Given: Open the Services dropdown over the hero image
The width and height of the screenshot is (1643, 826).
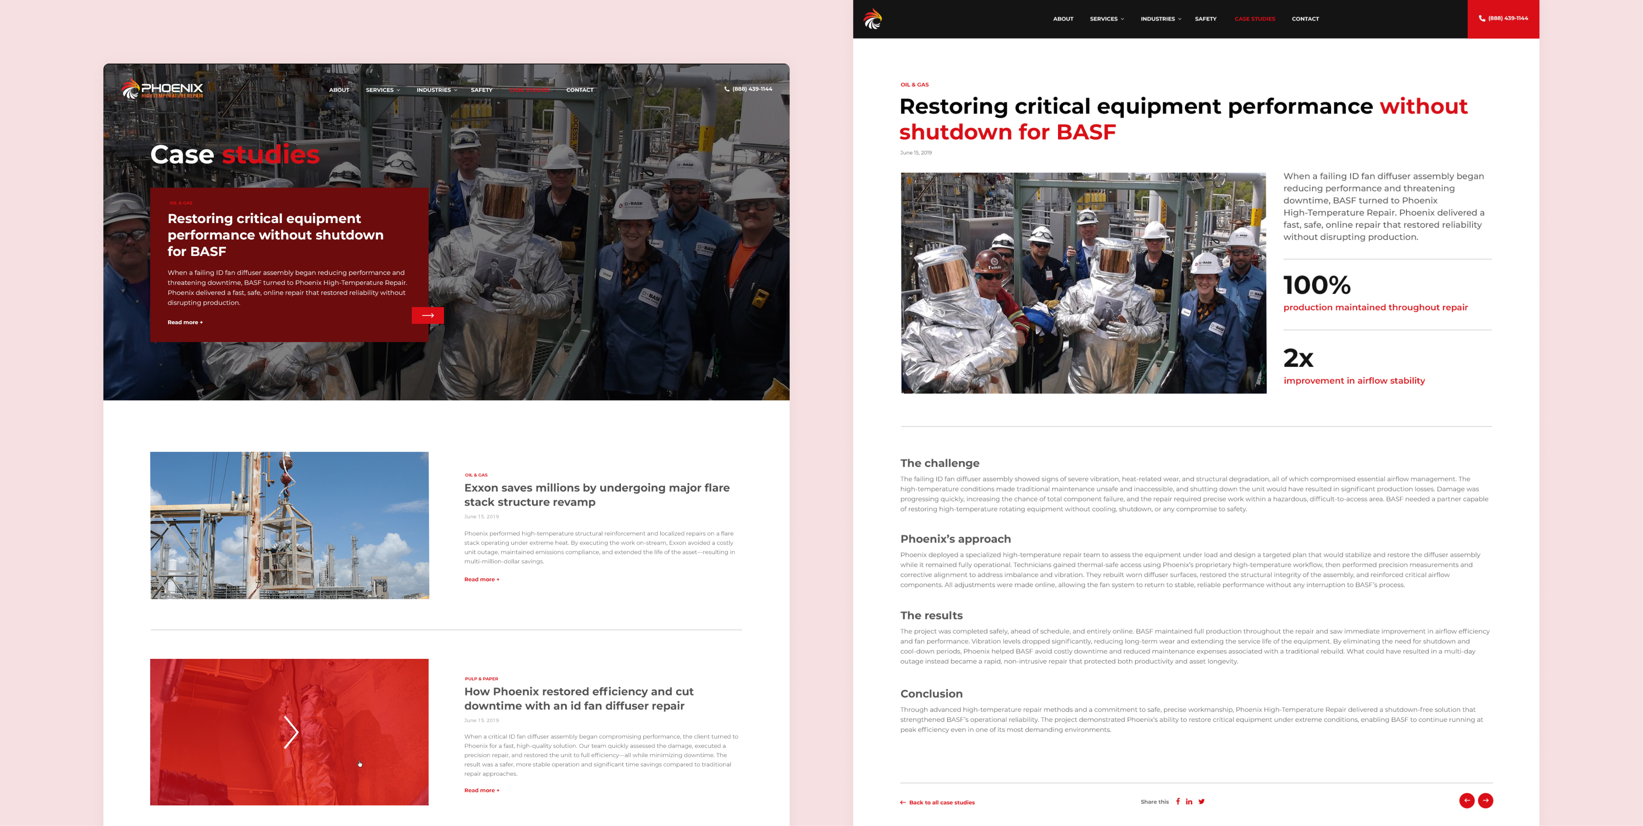Looking at the screenshot, I should (383, 90).
